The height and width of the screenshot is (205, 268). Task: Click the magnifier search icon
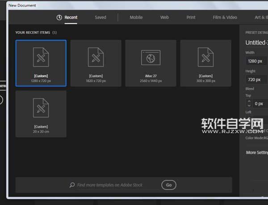pyautogui.click(x=72, y=185)
